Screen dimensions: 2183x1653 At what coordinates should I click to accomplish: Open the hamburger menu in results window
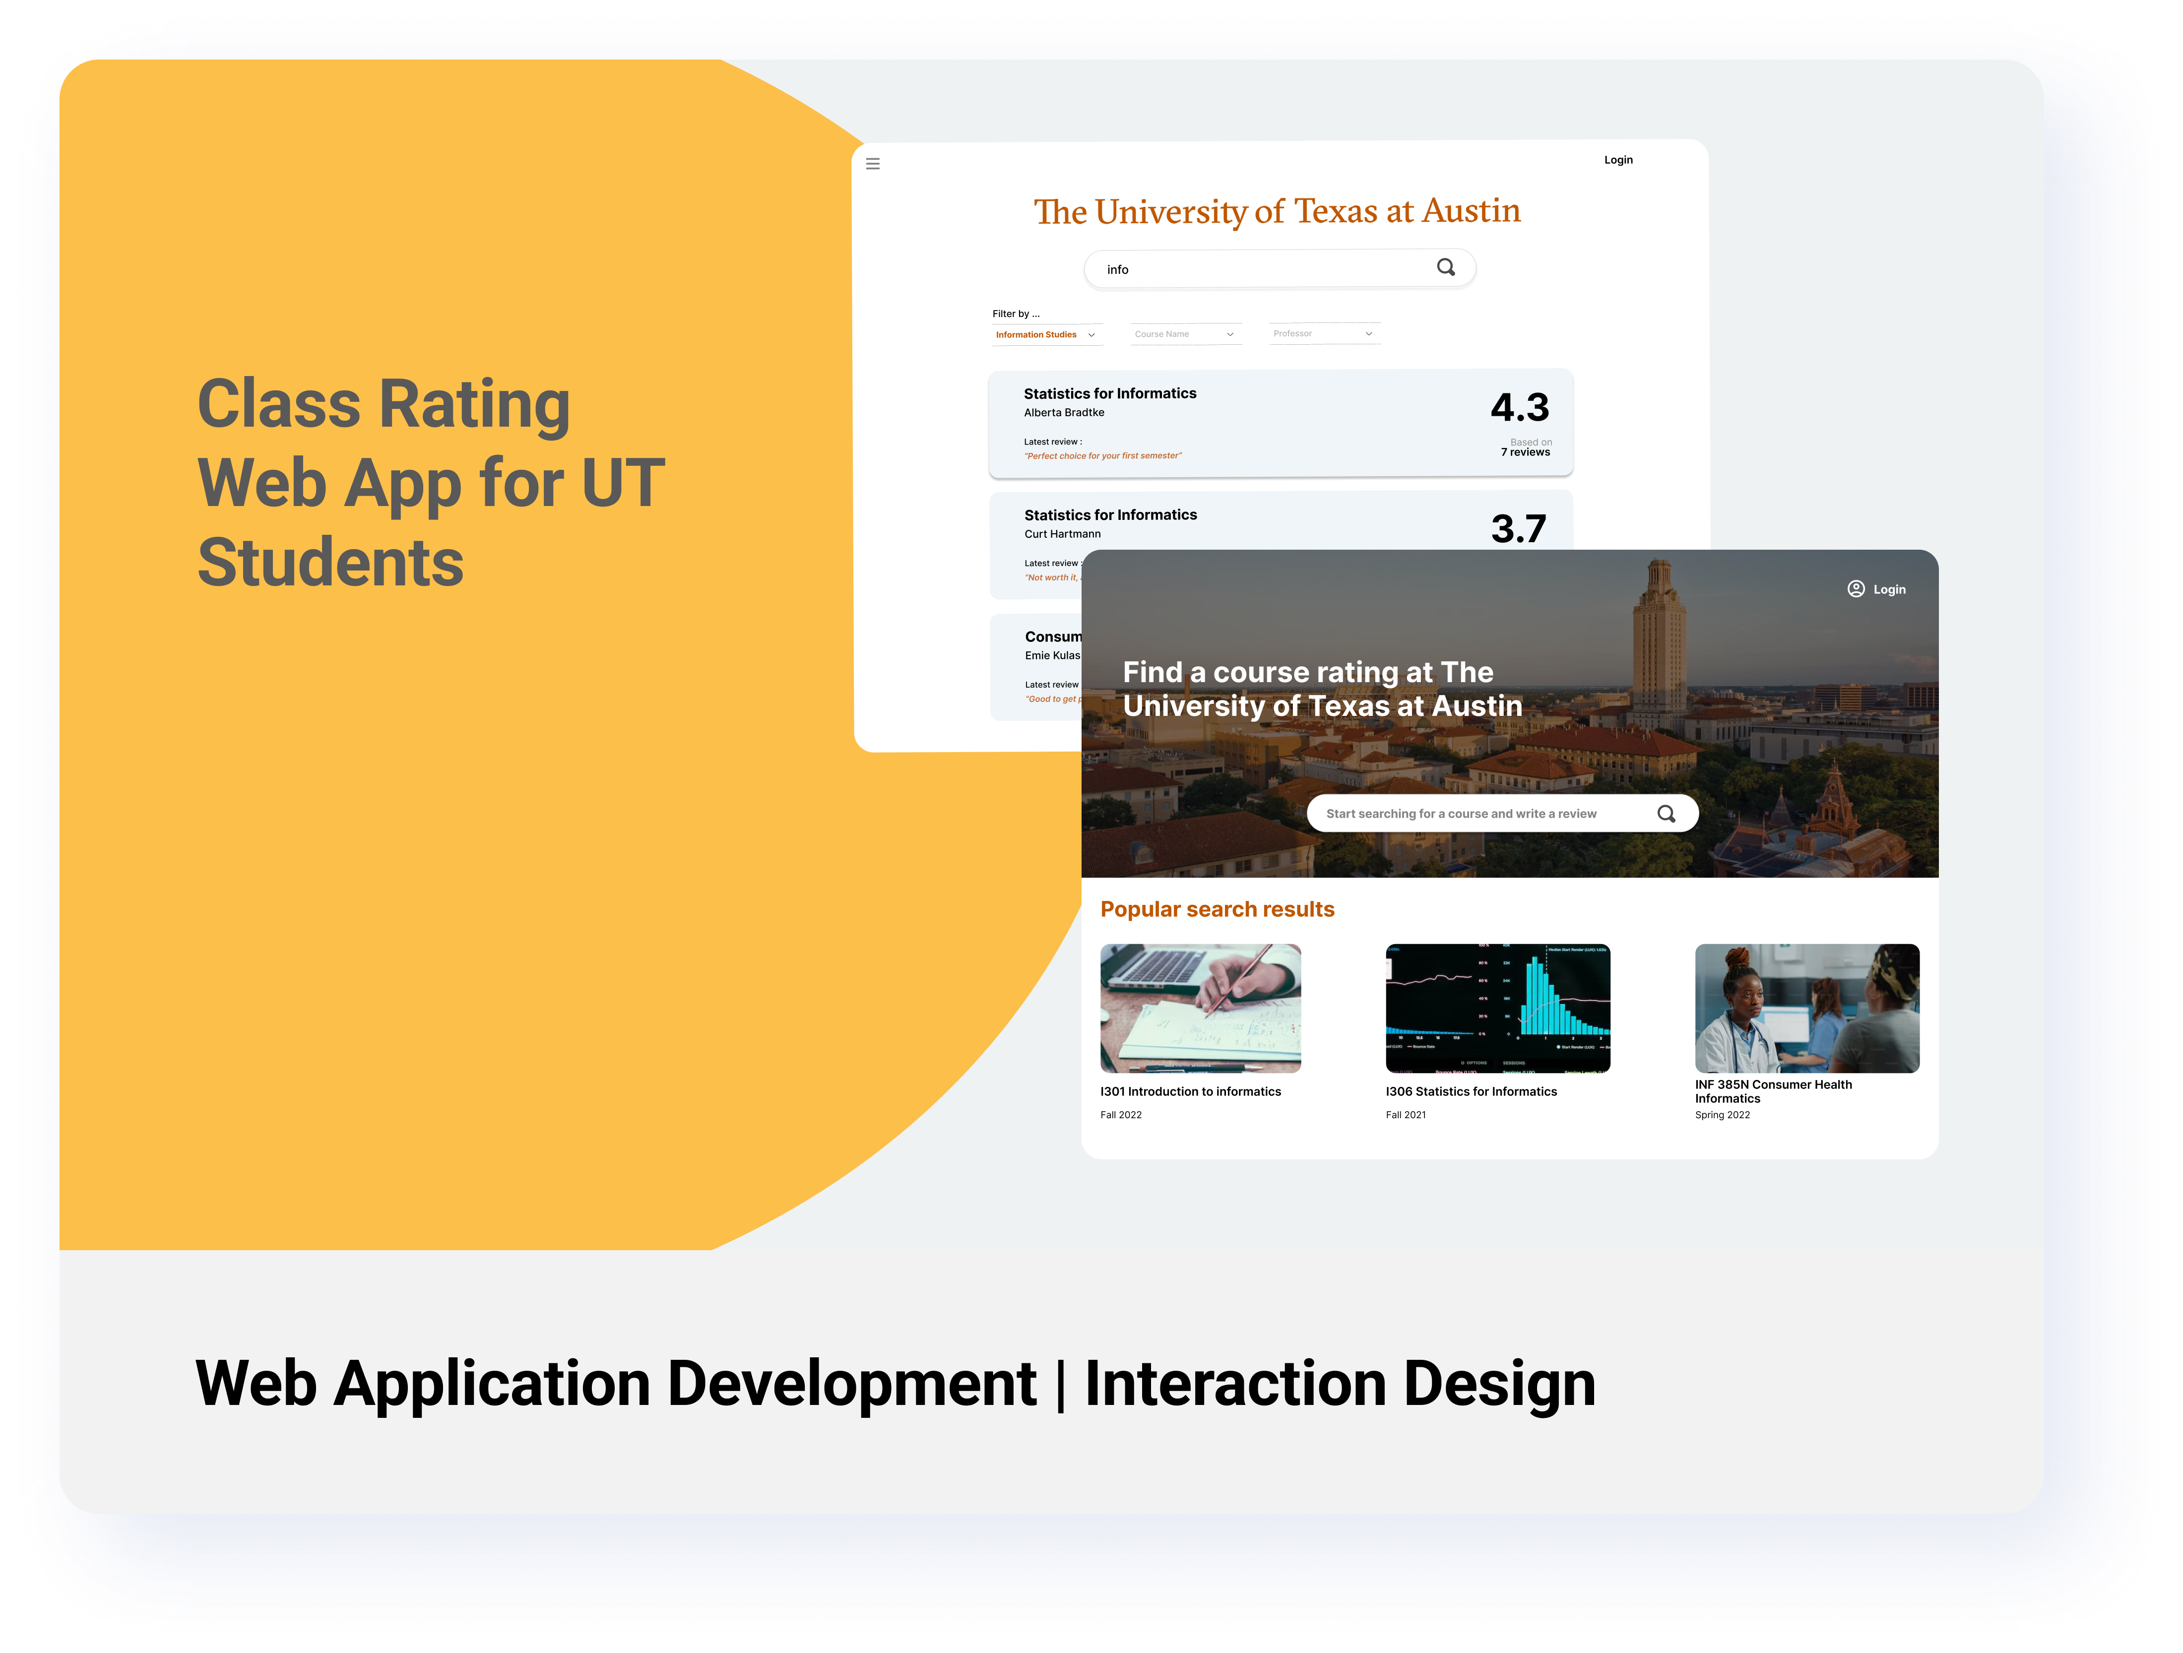[872, 164]
